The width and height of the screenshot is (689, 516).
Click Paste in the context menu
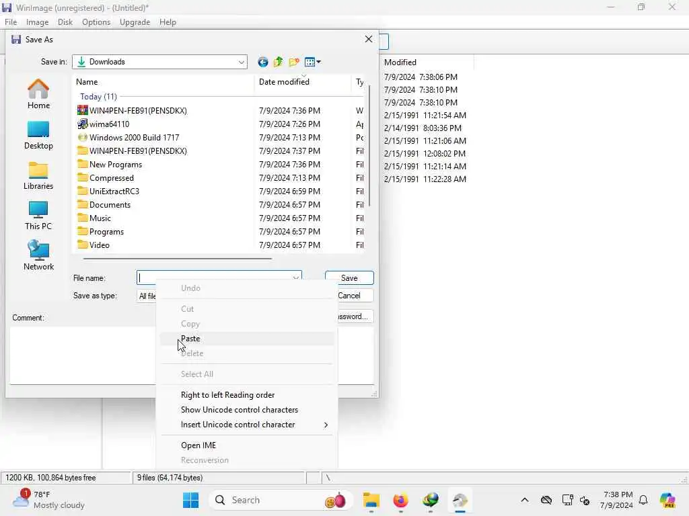(247, 339)
